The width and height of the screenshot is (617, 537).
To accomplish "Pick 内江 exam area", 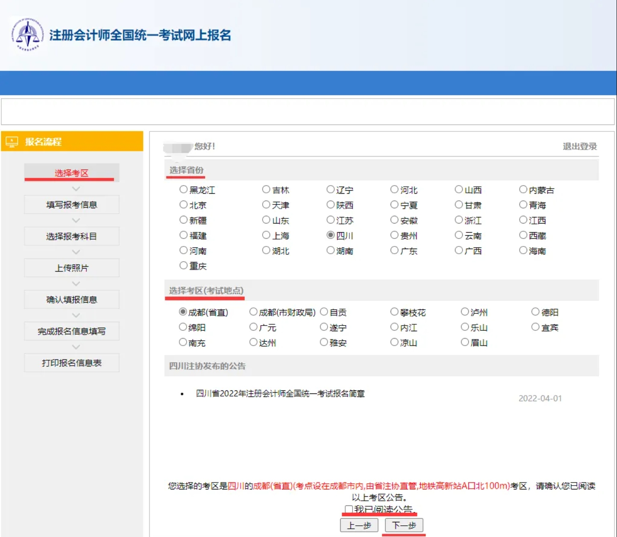I will tap(394, 327).
